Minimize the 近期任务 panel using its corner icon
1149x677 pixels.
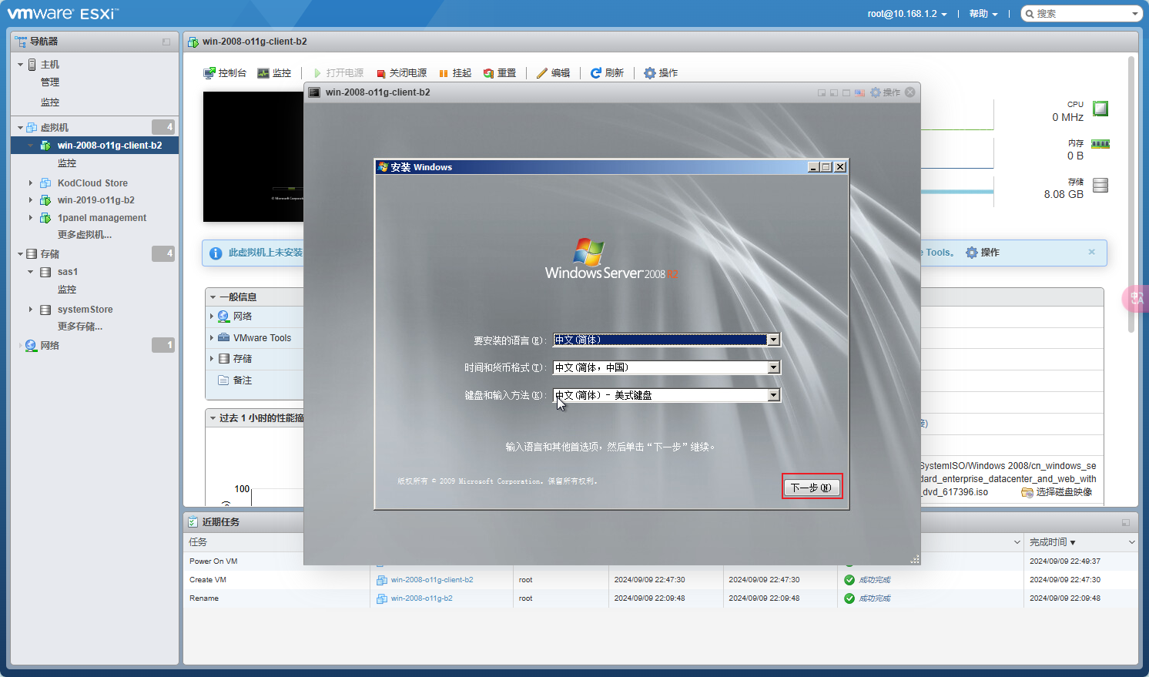coord(1126,522)
